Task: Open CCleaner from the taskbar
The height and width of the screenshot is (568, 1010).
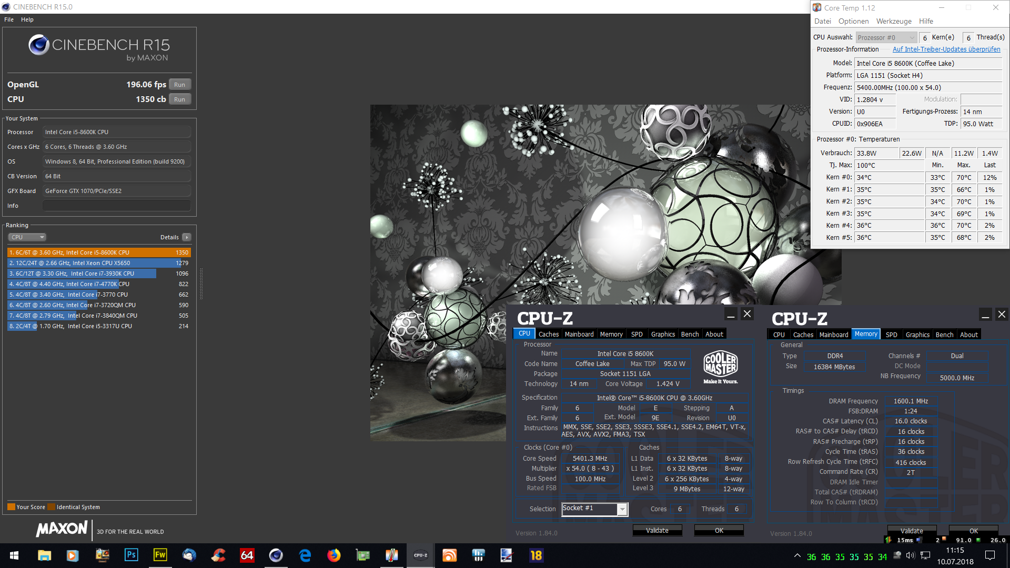Action: click(x=218, y=555)
